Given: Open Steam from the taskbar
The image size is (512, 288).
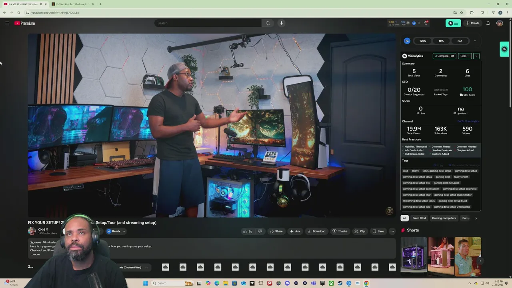Looking at the screenshot, I should [340, 283].
